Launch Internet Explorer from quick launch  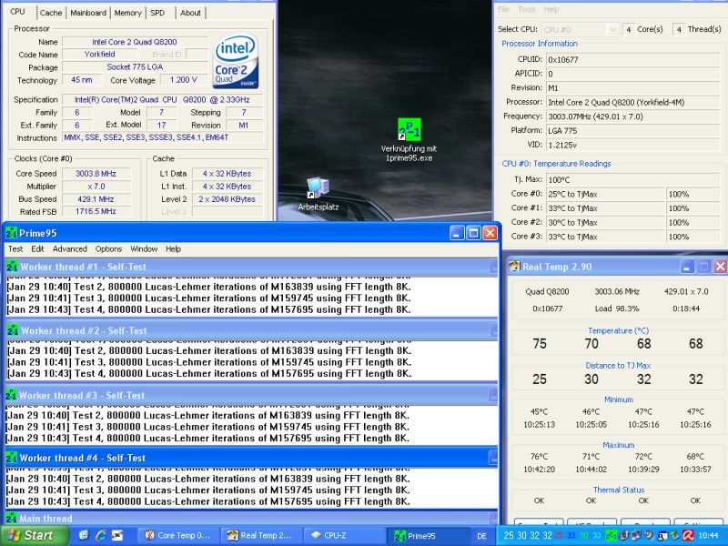(101, 535)
